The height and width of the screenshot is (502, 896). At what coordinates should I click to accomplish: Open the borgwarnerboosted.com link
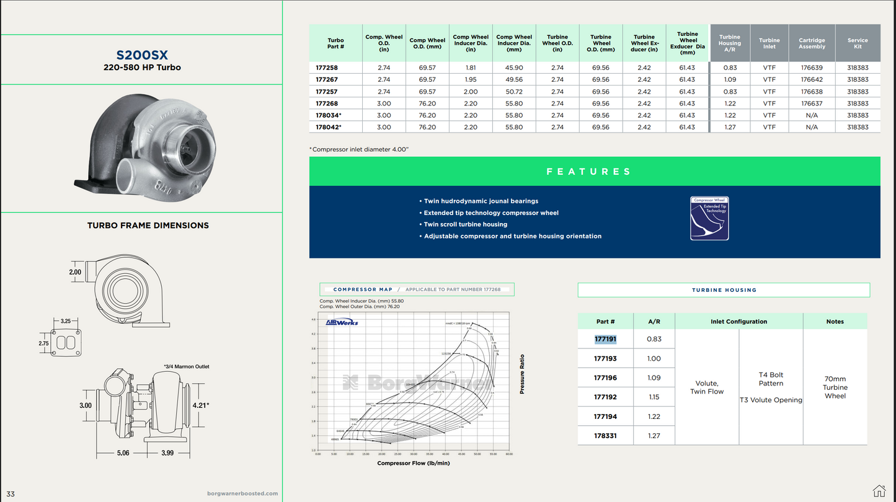pyautogui.click(x=242, y=493)
